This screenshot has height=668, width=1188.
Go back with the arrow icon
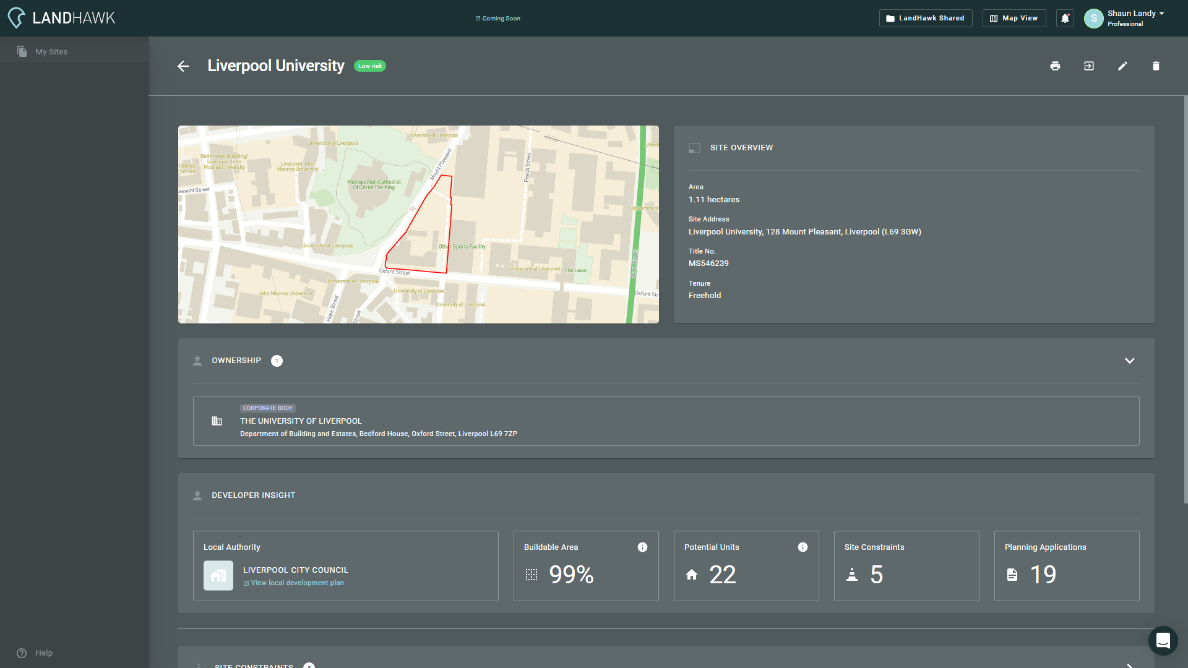pyautogui.click(x=183, y=66)
